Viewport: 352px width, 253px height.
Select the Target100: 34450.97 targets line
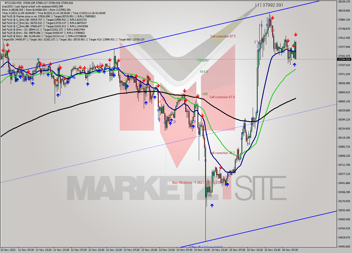pos(73,39)
